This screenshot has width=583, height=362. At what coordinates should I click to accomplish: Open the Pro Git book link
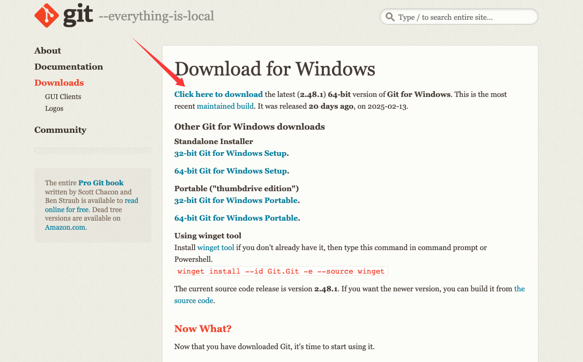101,183
